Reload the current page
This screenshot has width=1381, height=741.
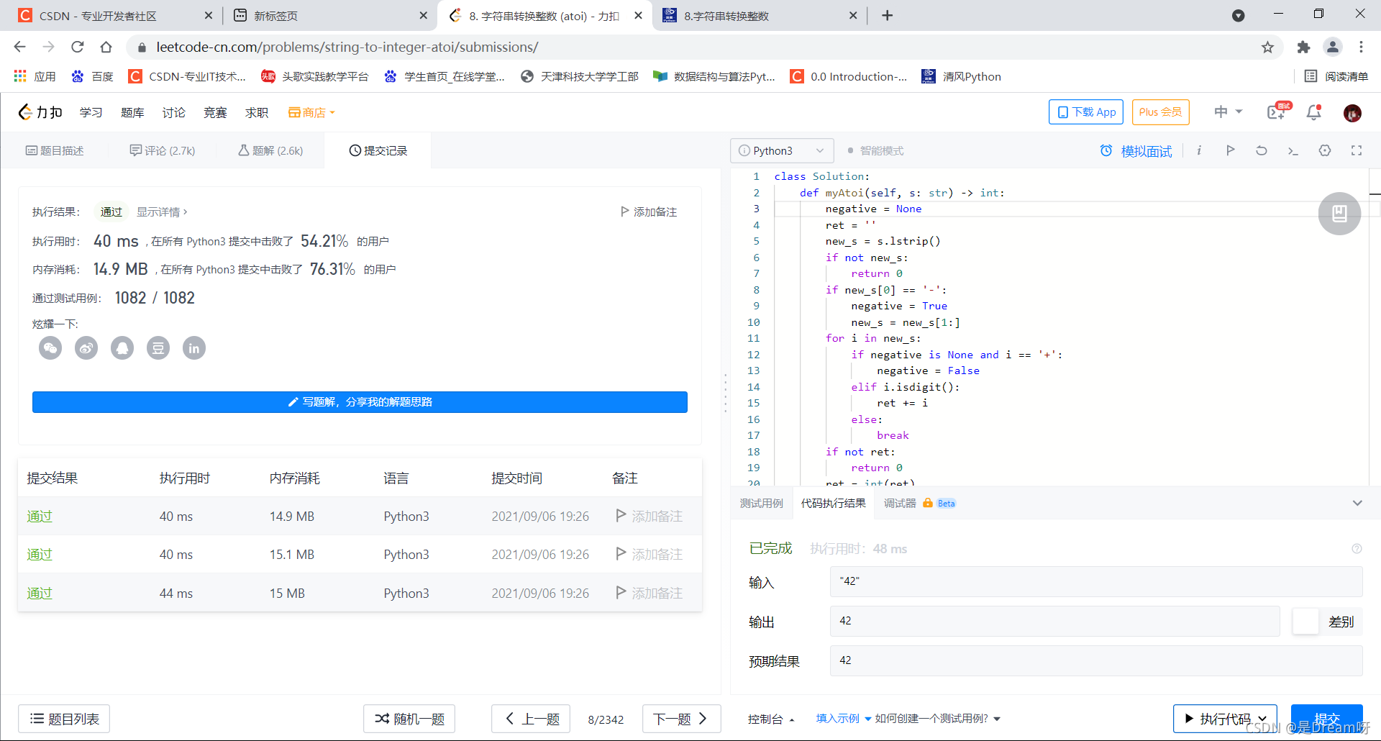pyautogui.click(x=77, y=47)
